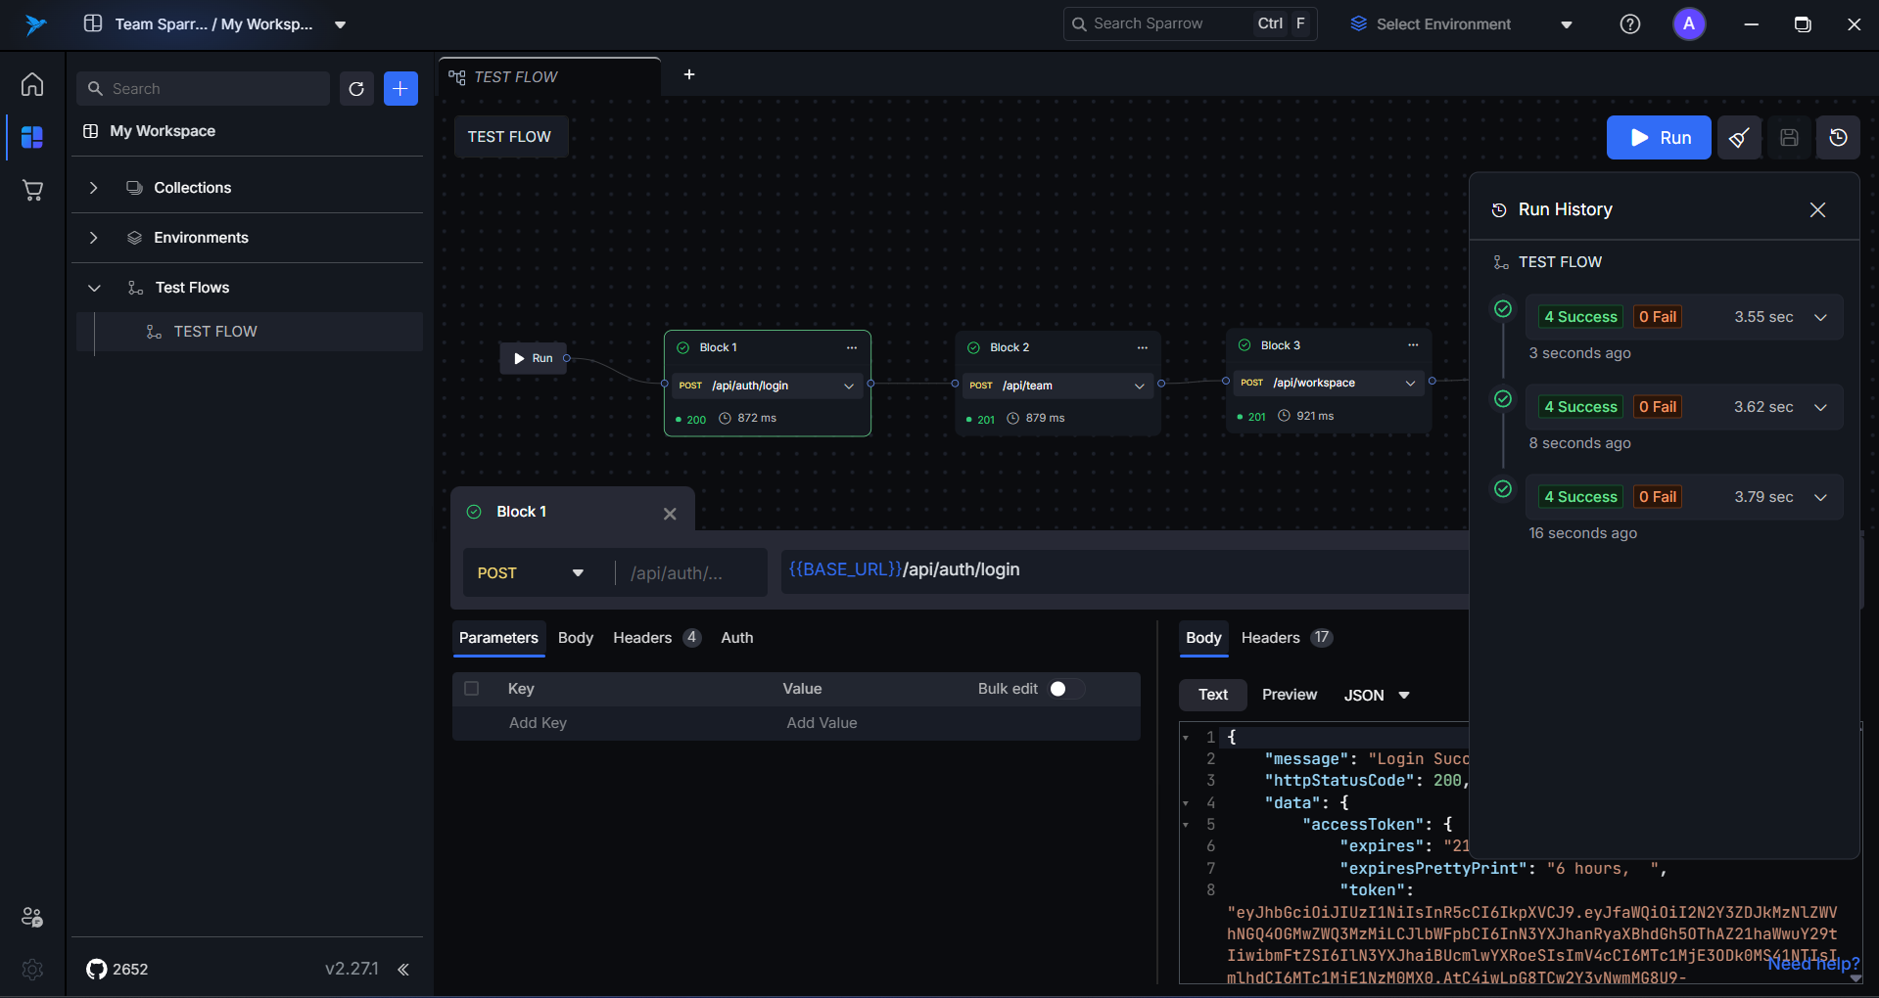The image size is (1879, 998).
Task: Close the Run History panel
Action: [x=1817, y=209]
